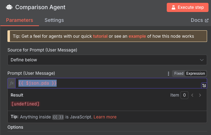Open the prompt field three-dot options menu
Viewport: 211px width, 135px height.
coord(169,74)
